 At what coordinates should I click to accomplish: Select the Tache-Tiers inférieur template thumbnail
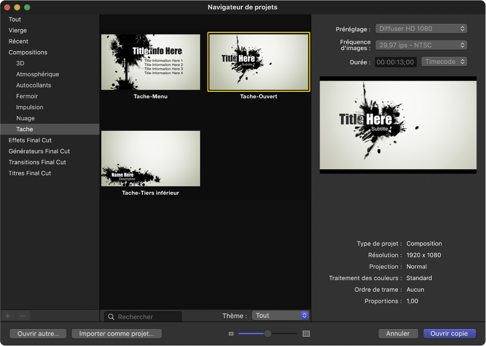click(151, 158)
